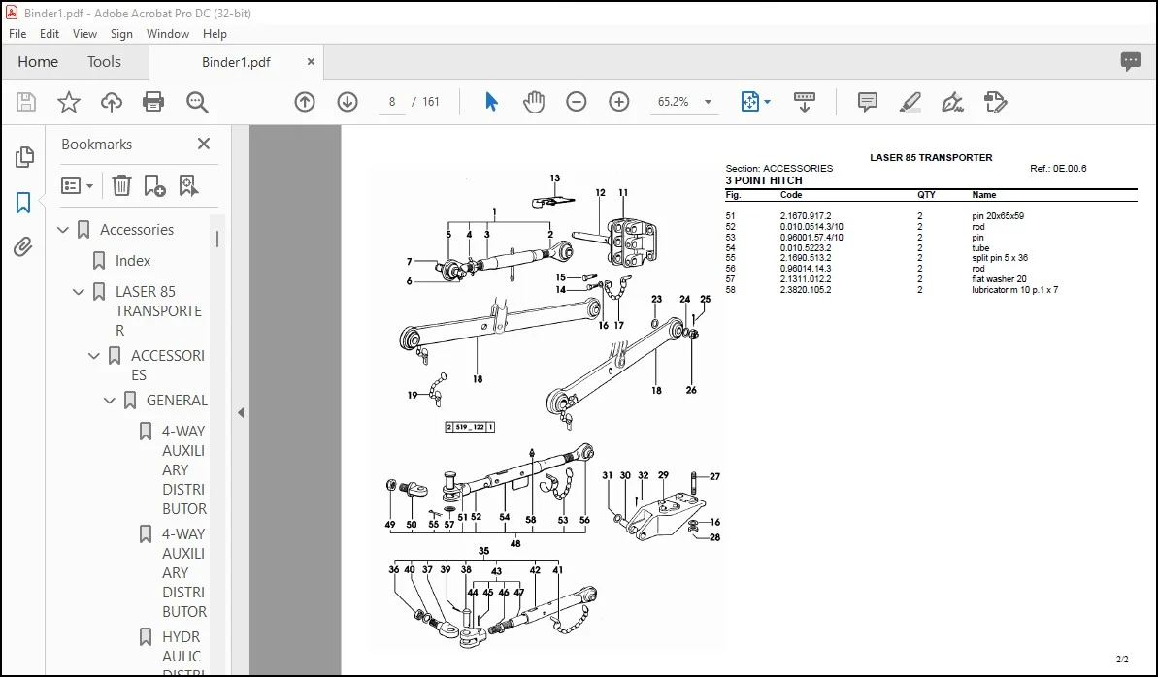Open the Help menu
This screenshot has height=677, width=1158.
[x=215, y=34]
